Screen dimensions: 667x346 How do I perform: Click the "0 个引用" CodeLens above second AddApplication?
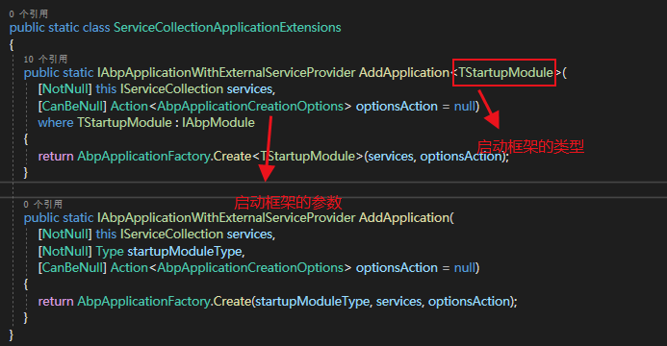click(x=43, y=204)
